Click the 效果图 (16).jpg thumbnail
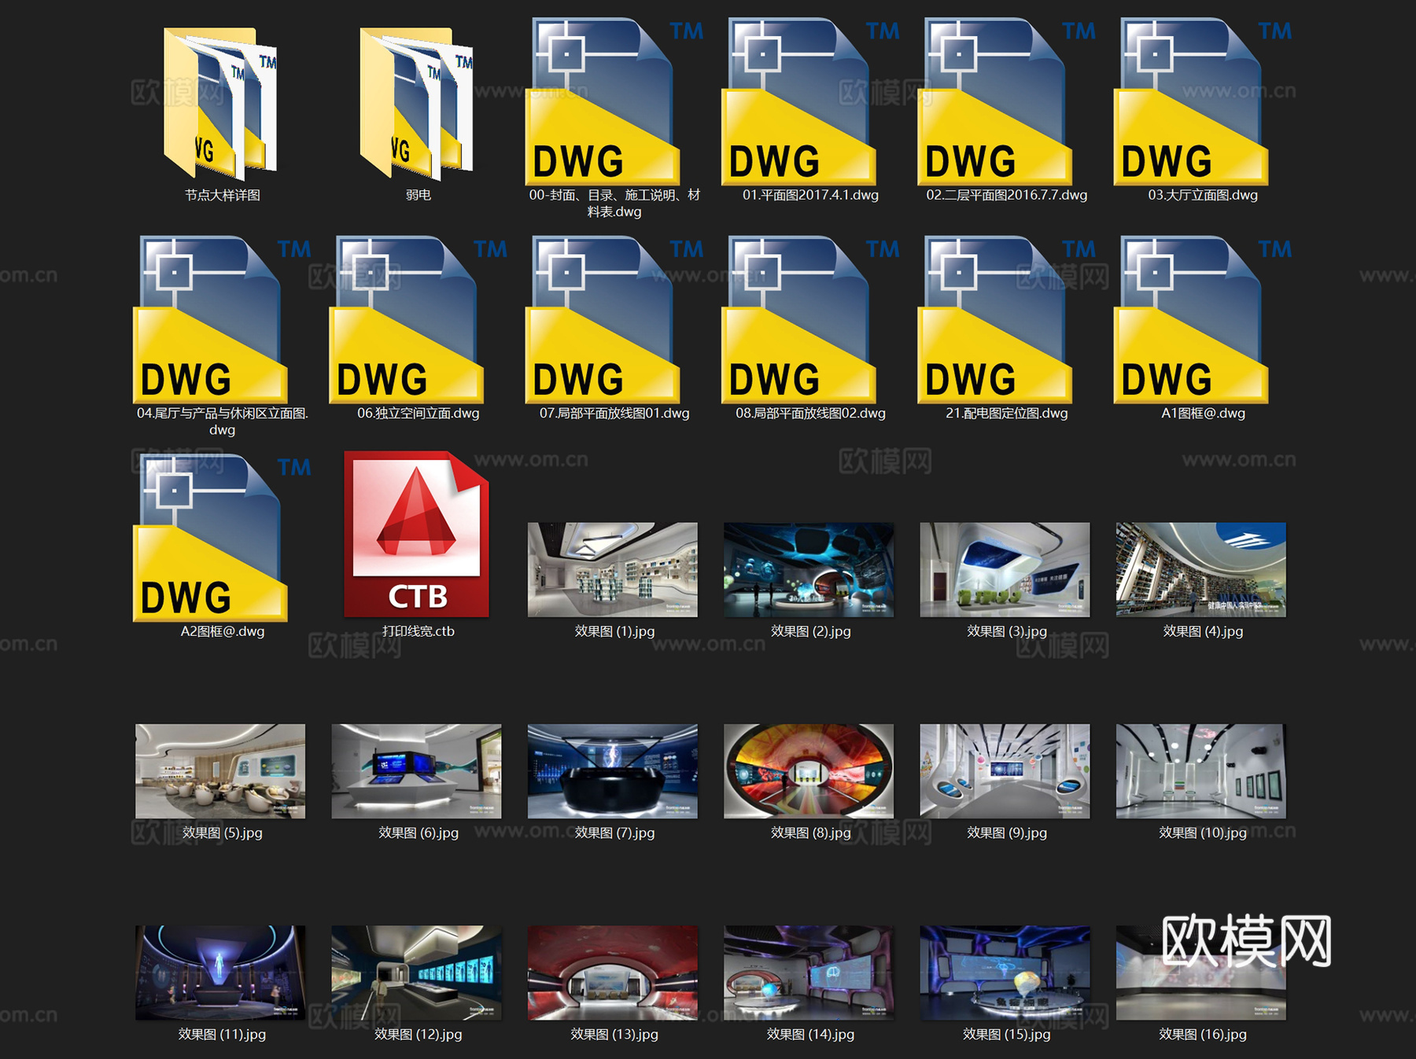Viewport: 1416px width, 1059px height. (1201, 973)
